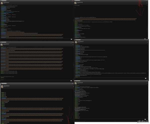Viewport: 150px width, 124px height.
Task: Expand friend options arrow in bottom-right chat window
Action: coord(147,83)
